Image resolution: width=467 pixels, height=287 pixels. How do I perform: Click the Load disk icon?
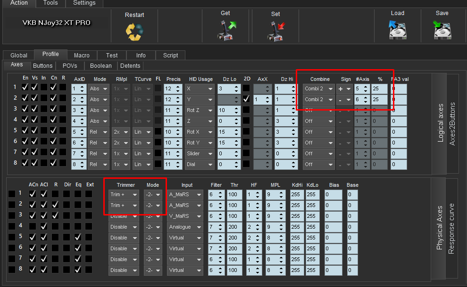(x=397, y=30)
